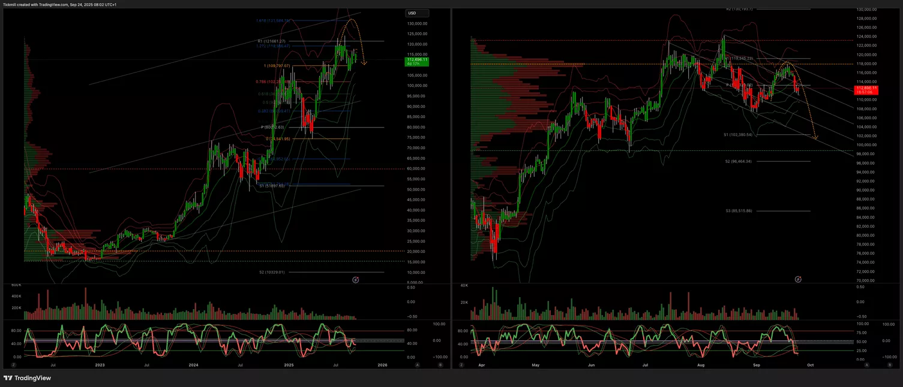
Task: Click the Aug label on right time axis
Action: [700, 364]
